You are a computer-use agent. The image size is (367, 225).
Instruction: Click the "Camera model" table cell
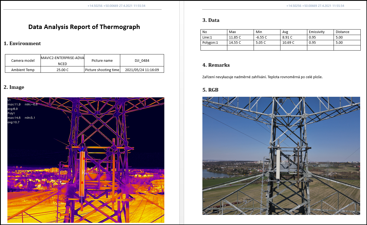[x=23, y=60]
